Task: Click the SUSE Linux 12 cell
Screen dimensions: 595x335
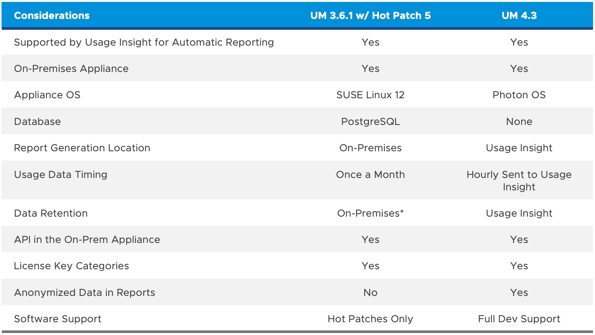Action: tap(370, 95)
